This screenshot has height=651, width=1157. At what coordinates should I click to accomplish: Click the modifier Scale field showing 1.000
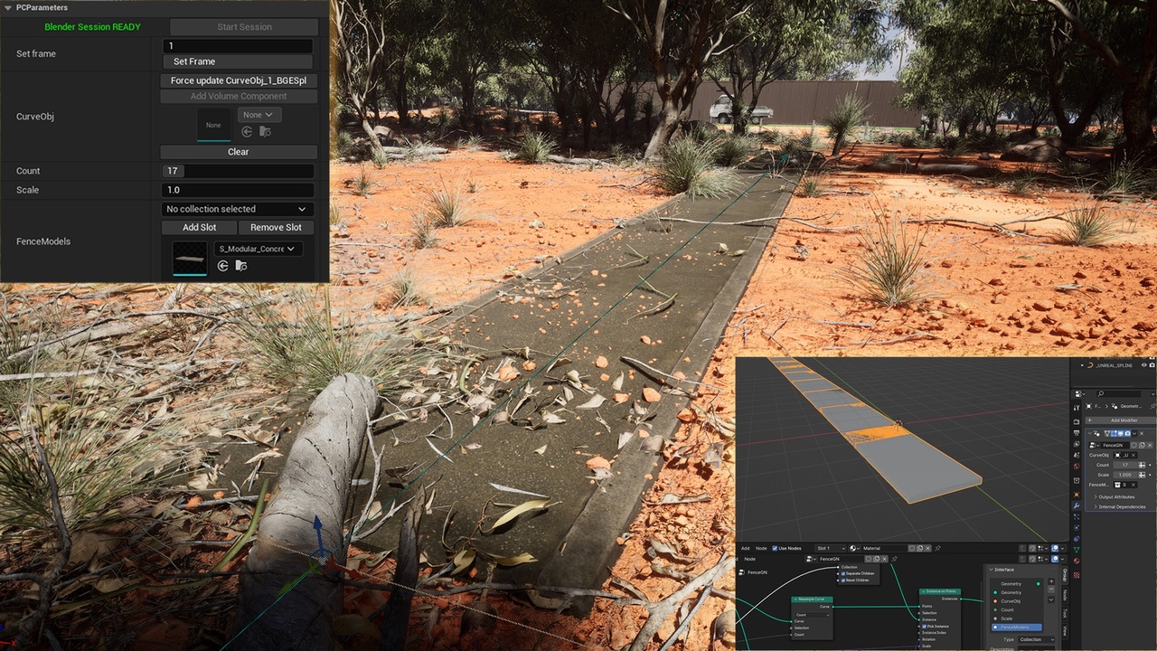1125,475
